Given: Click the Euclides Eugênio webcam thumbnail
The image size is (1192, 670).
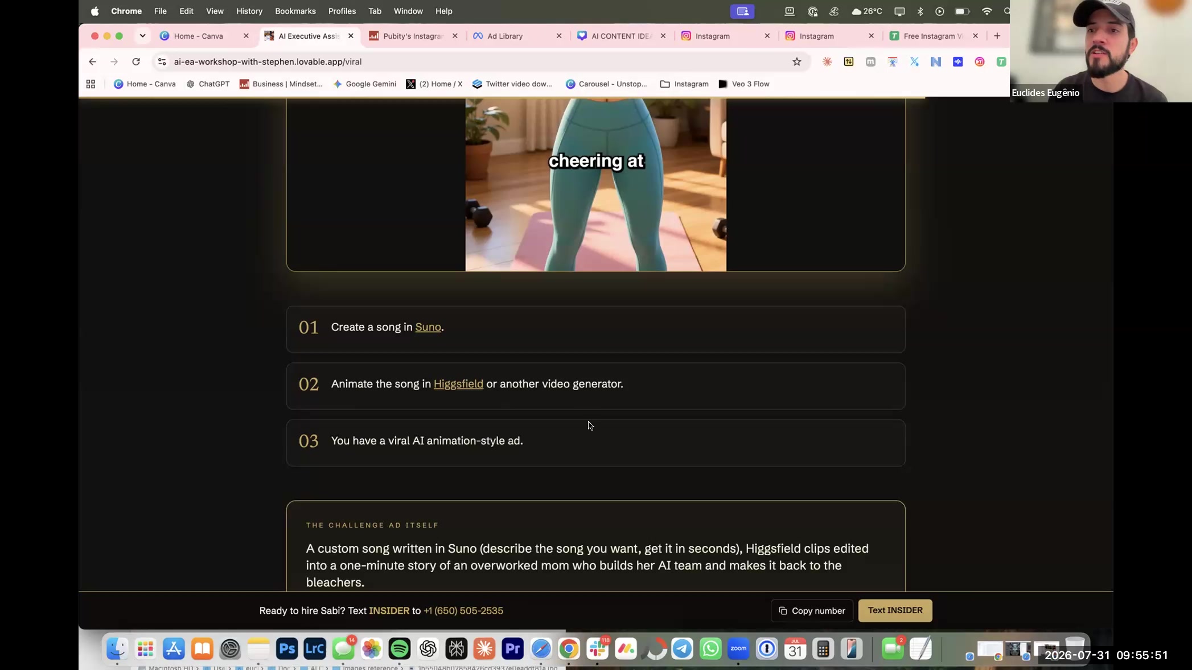Looking at the screenshot, I should pos(1101,51).
